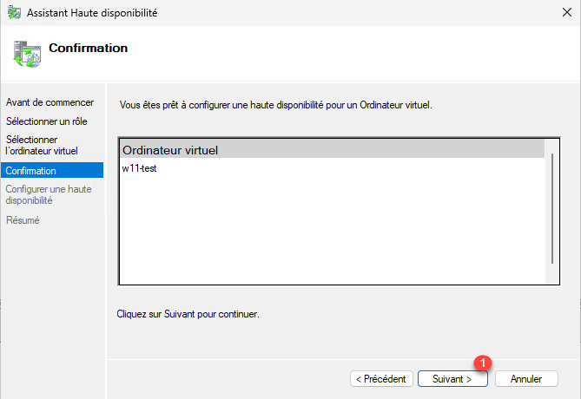Select the Configurer une haute disponibilité step
The width and height of the screenshot is (581, 399).
pos(49,194)
